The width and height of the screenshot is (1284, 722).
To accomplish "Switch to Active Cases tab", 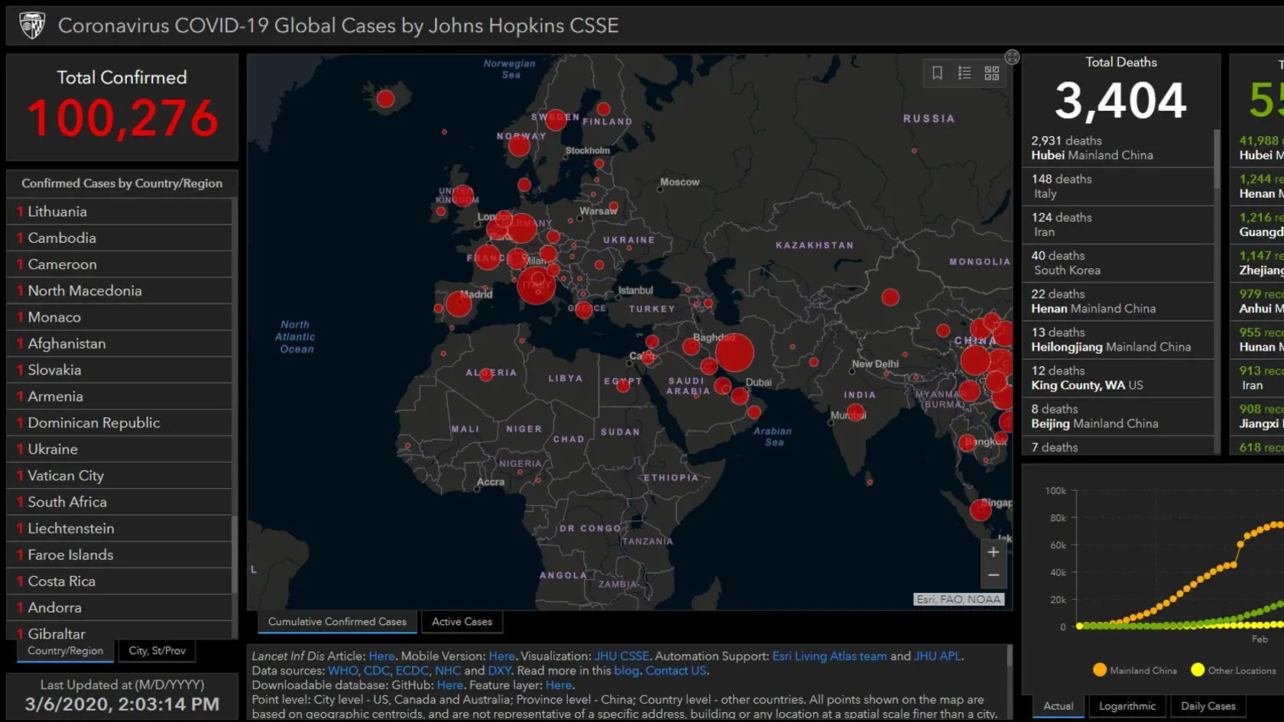I will [462, 622].
